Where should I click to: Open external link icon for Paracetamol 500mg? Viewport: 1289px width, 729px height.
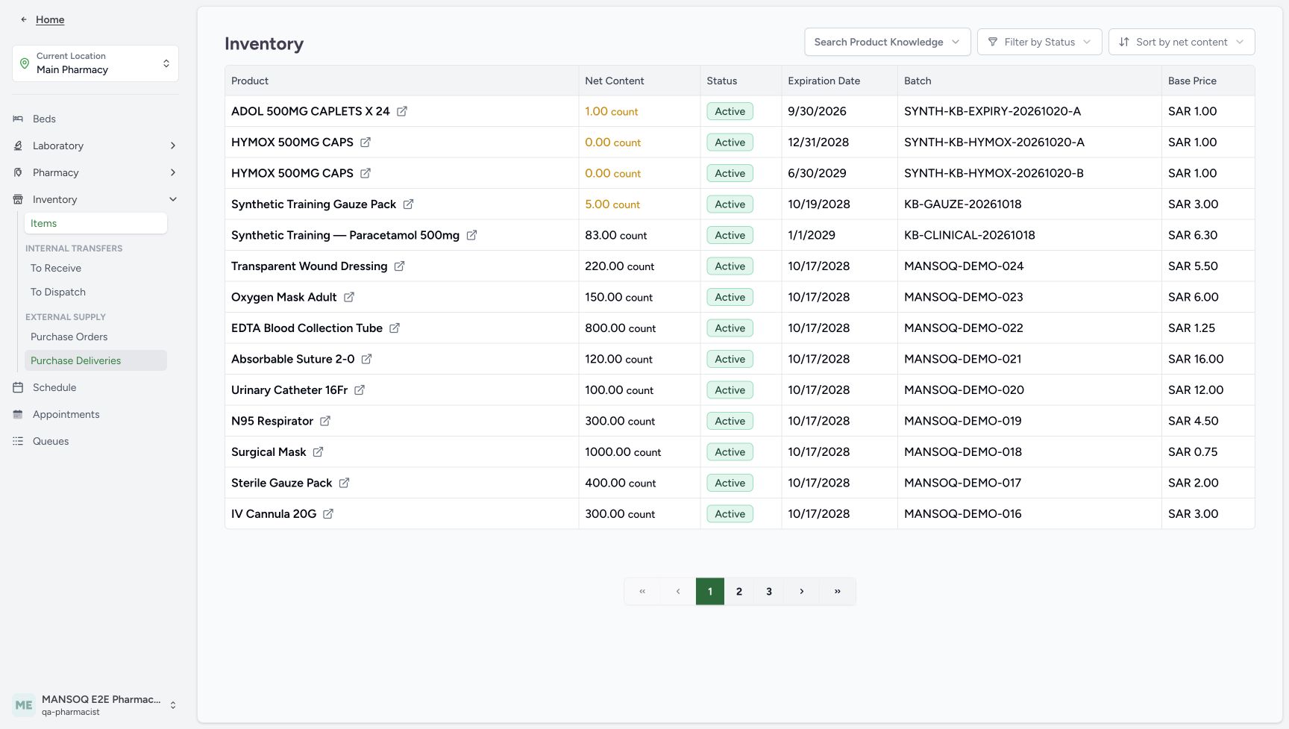[471, 235]
